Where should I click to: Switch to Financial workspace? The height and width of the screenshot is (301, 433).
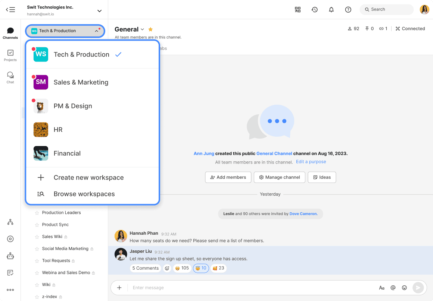tap(93, 153)
